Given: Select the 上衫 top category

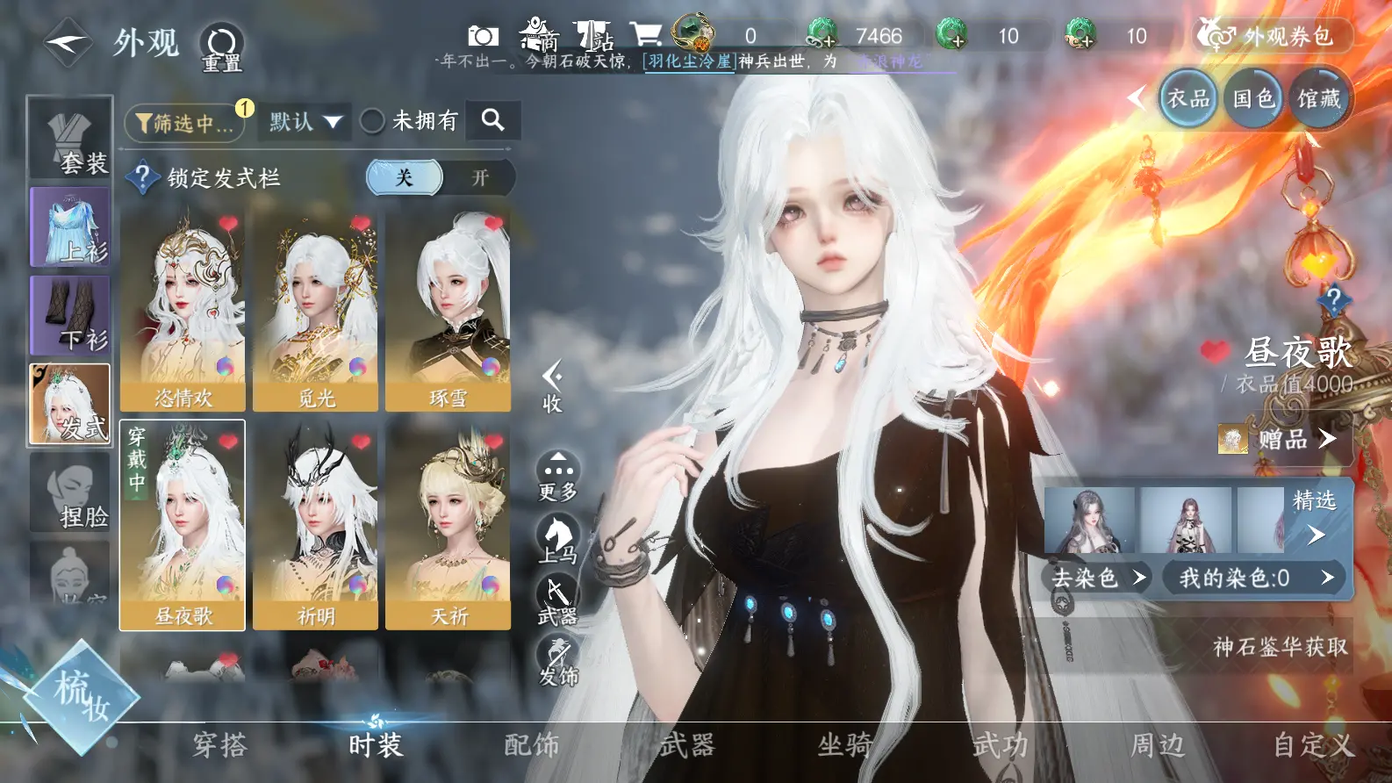Looking at the screenshot, I should [x=70, y=226].
